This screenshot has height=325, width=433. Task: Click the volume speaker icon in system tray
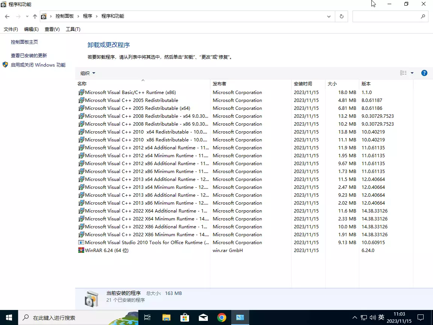[x=373, y=317]
